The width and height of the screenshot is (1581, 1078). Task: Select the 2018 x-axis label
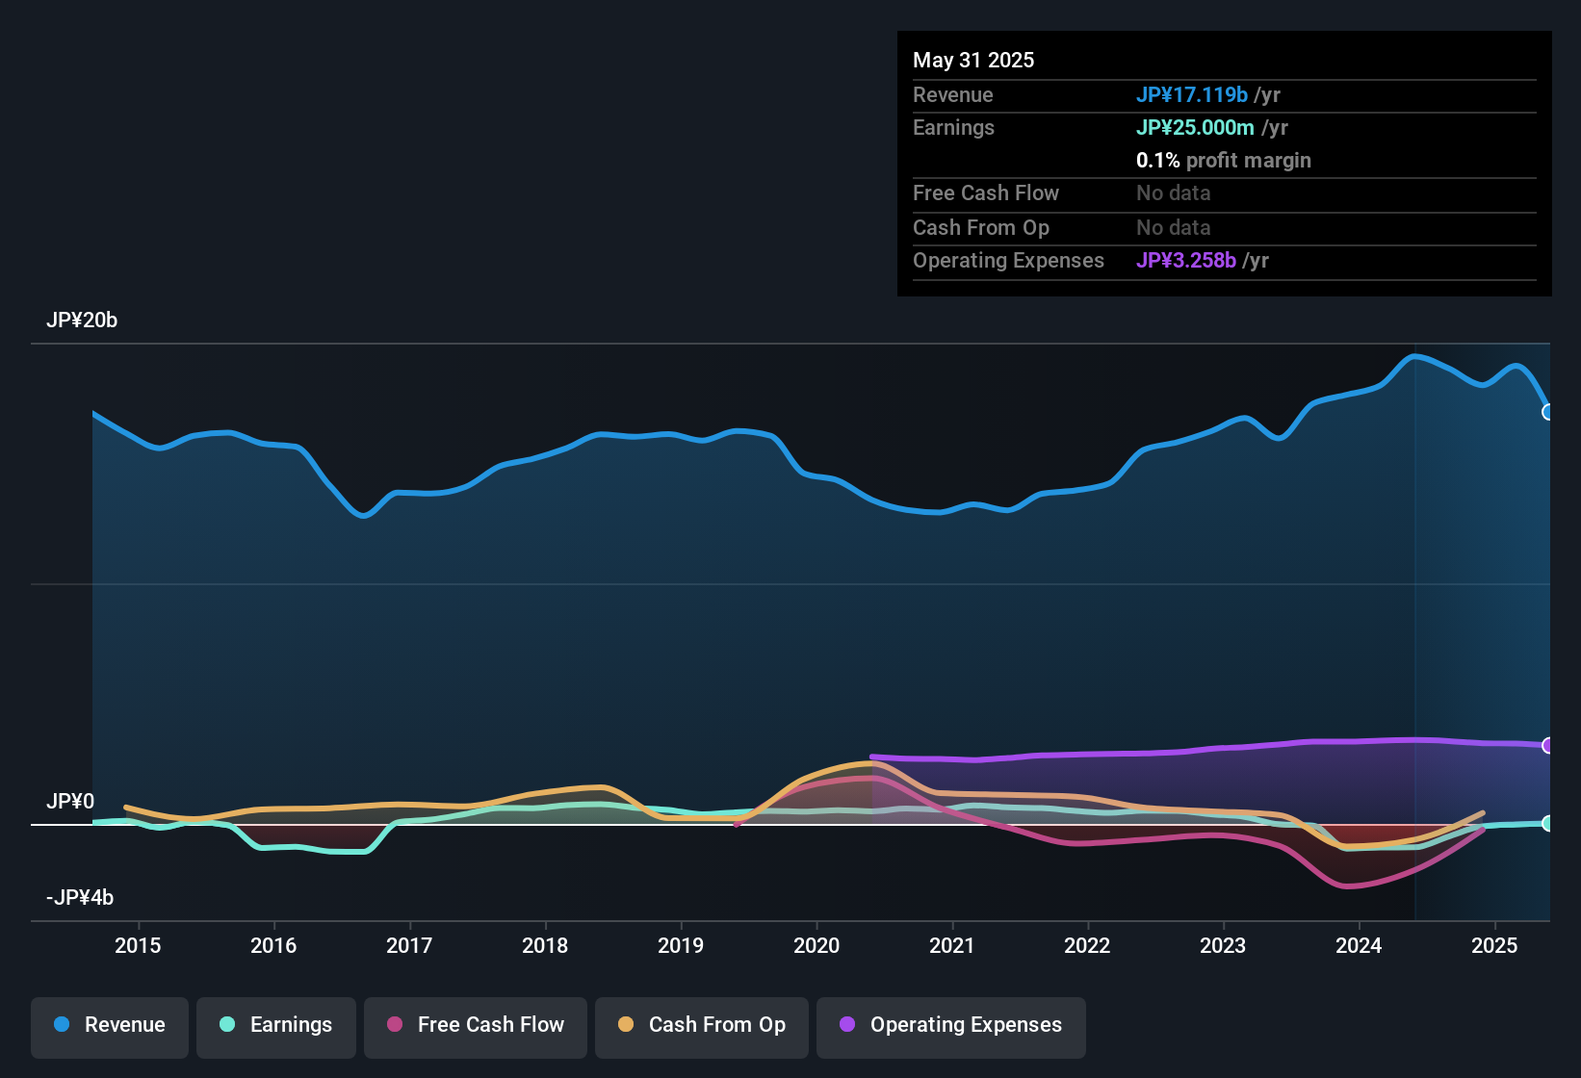[545, 945]
